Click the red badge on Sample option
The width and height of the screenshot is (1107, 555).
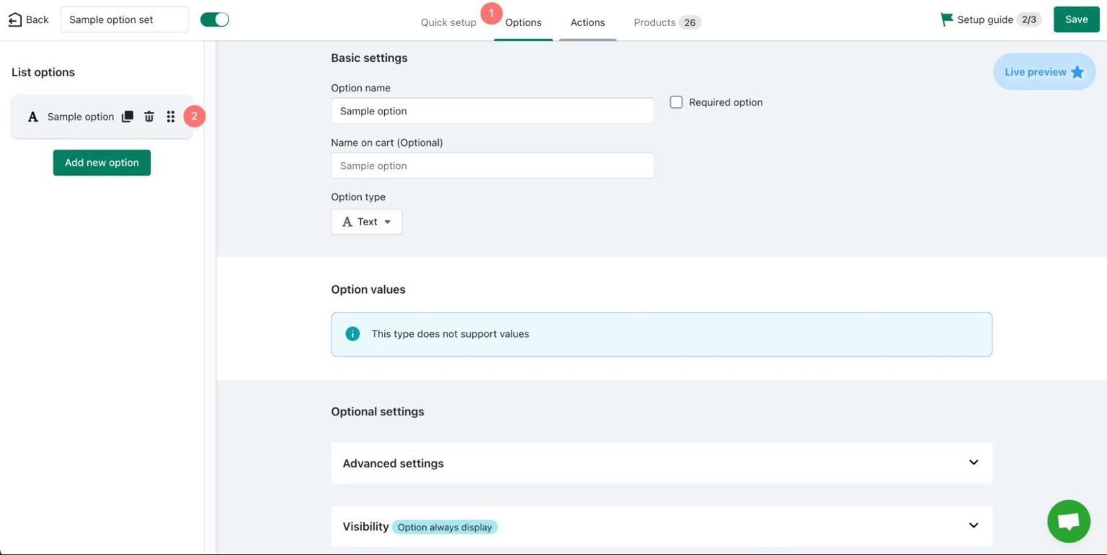193,116
